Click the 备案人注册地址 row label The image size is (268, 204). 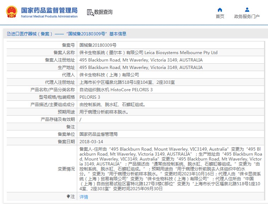(60, 60)
